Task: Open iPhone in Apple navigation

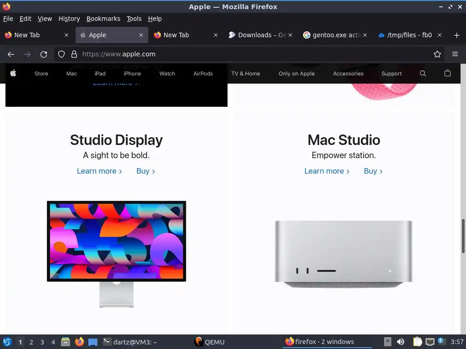Action: pyautogui.click(x=132, y=74)
